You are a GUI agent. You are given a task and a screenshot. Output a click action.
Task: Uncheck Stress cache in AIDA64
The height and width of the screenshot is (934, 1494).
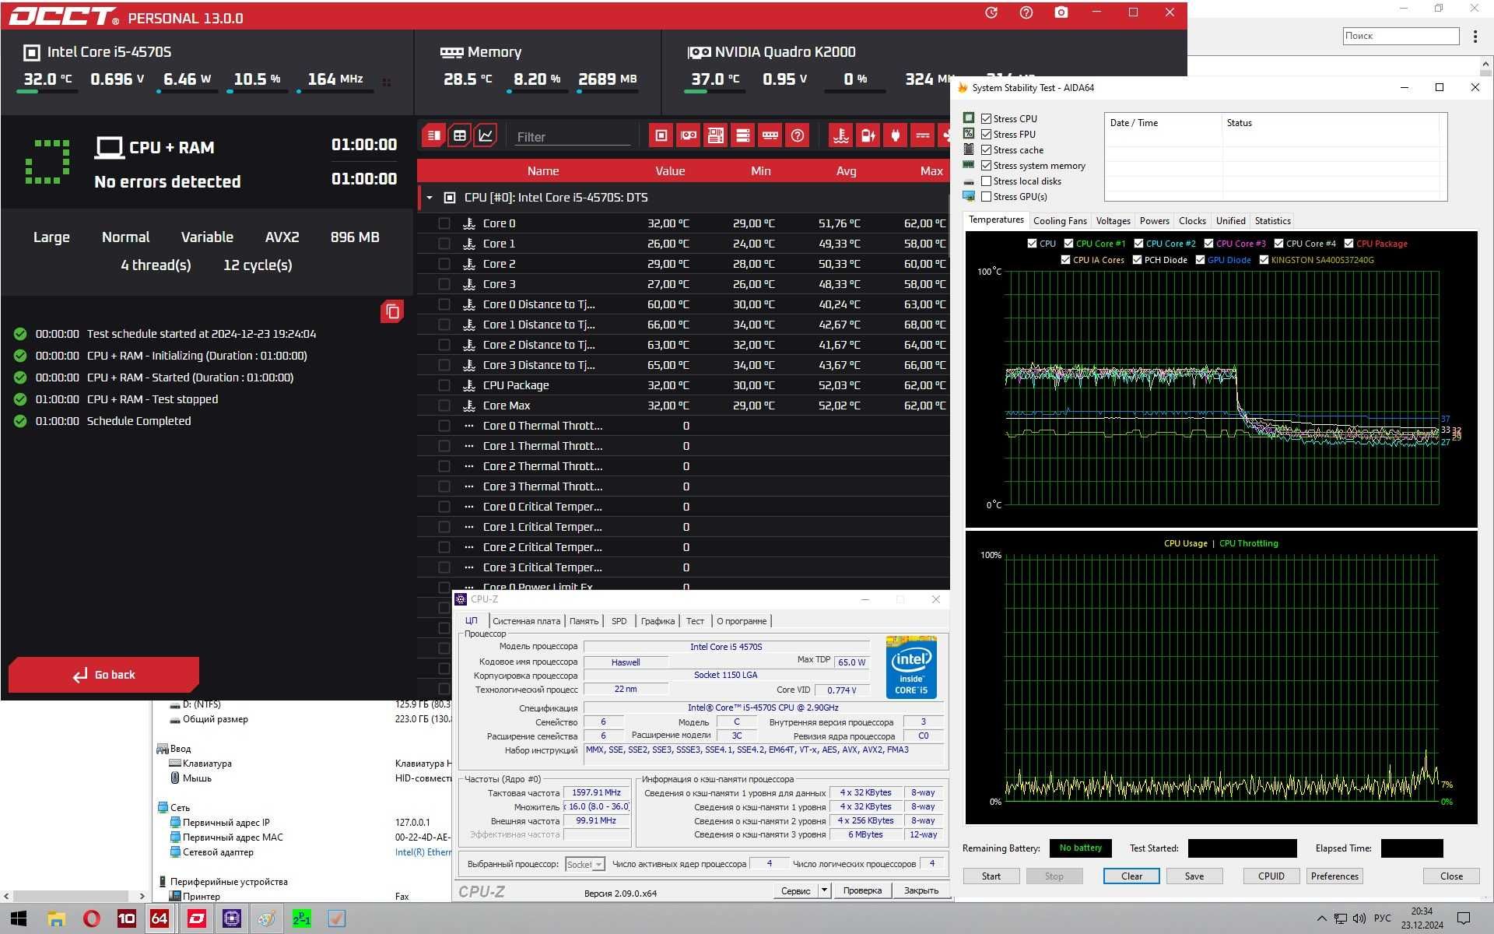coord(986,149)
